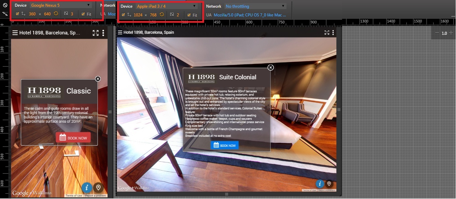This screenshot has width=456, height=199.
Task: Click device pixel ratio icon beside value 3
Action: (66, 14)
